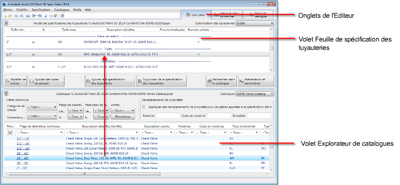Screen dimensions: 400x185
Task: Select Check Valve, Dual Plate catalog row
Action: [x=137, y=158]
